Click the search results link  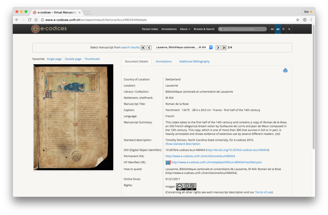(130, 48)
